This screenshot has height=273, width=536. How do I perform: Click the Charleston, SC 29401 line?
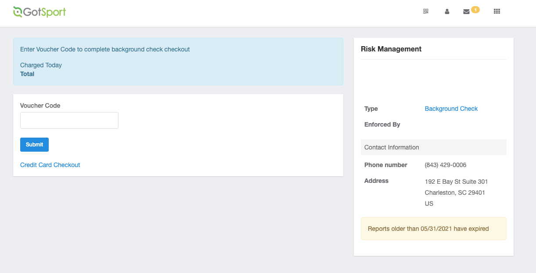pos(455,193)
